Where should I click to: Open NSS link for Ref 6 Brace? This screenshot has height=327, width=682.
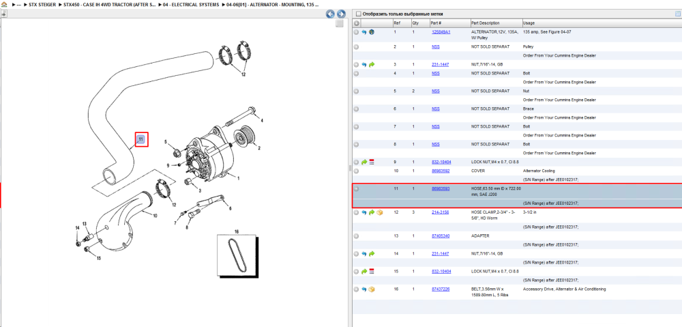435,109
